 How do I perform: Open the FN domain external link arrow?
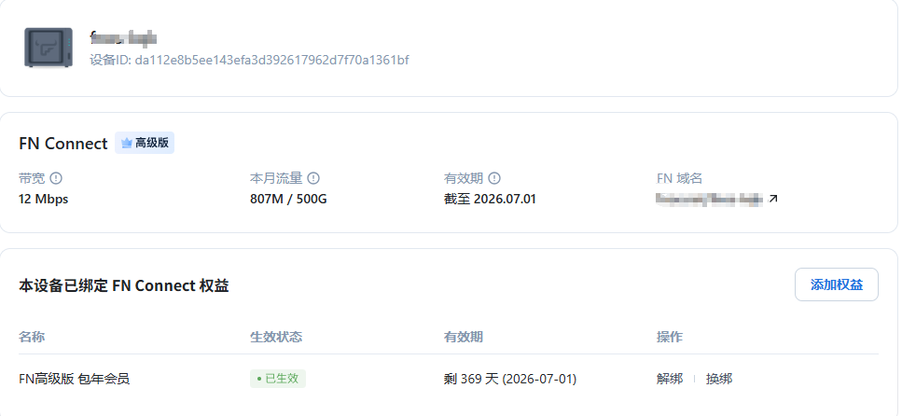click(773, 199)
